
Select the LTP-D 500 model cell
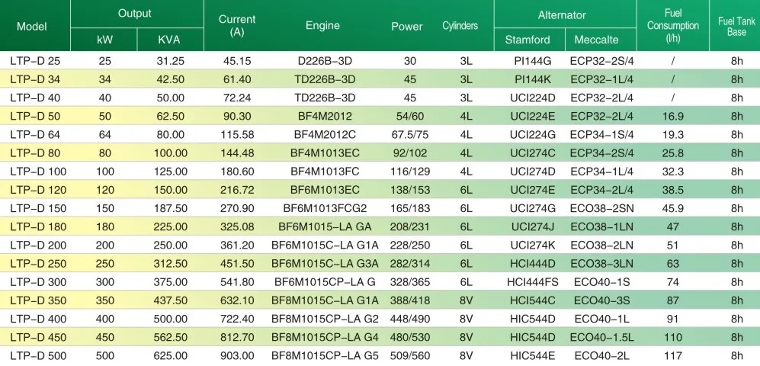click(37, 355)
